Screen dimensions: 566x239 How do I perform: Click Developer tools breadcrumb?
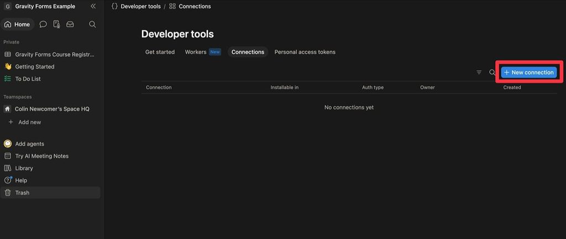point(140,7)
